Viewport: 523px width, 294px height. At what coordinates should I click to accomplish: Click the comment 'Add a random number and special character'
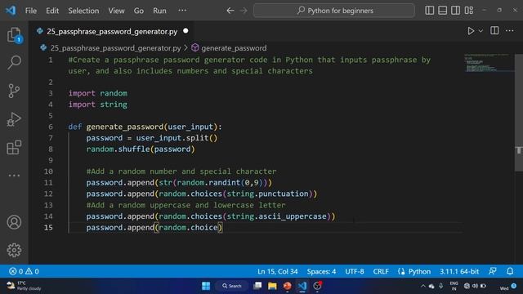(x=181, y=171)
